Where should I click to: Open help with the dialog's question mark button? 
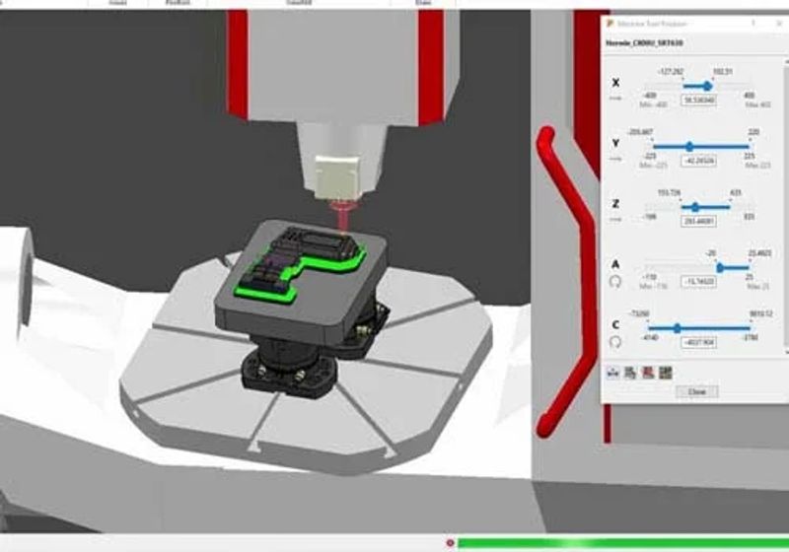point(753,23)
